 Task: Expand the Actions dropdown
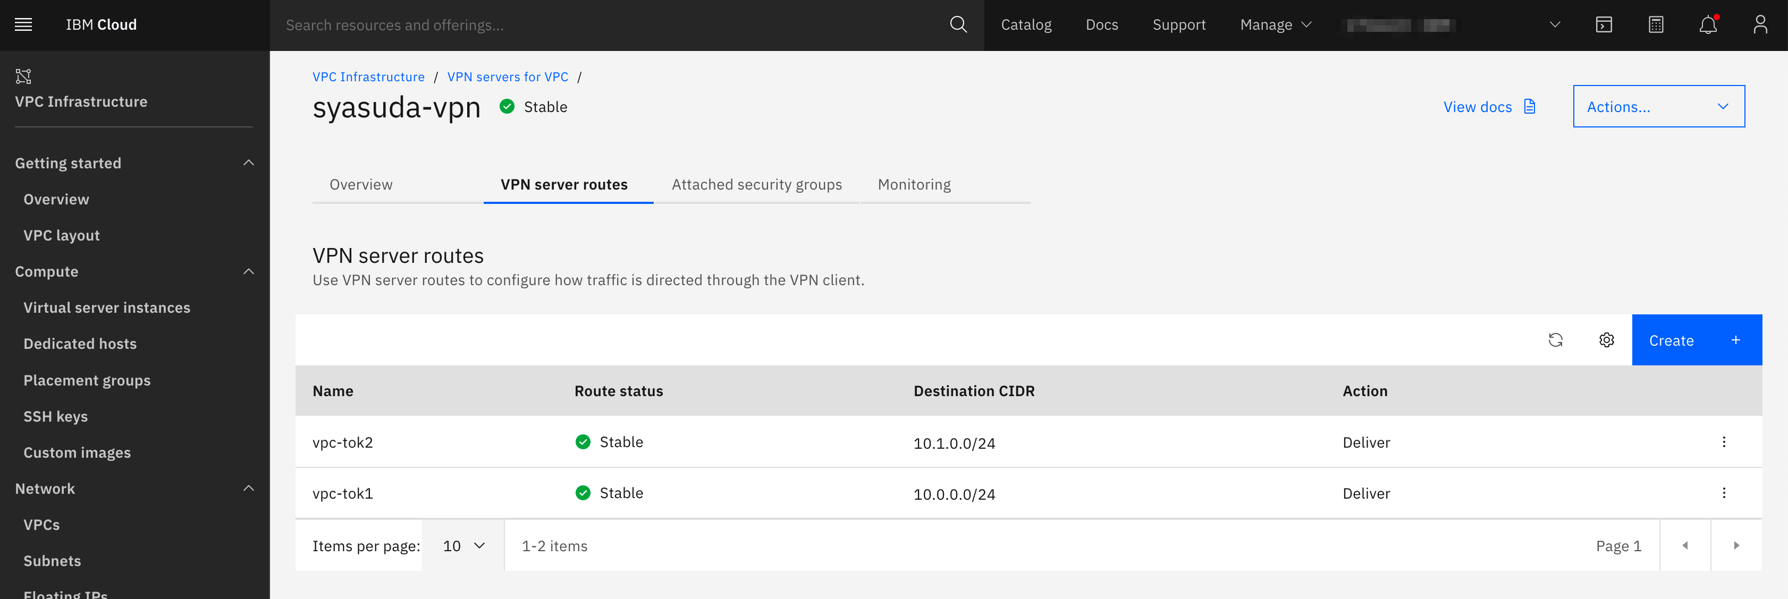[x=1658, y=106]
